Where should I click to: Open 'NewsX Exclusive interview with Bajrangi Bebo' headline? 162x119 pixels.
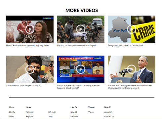click(27, 45)
